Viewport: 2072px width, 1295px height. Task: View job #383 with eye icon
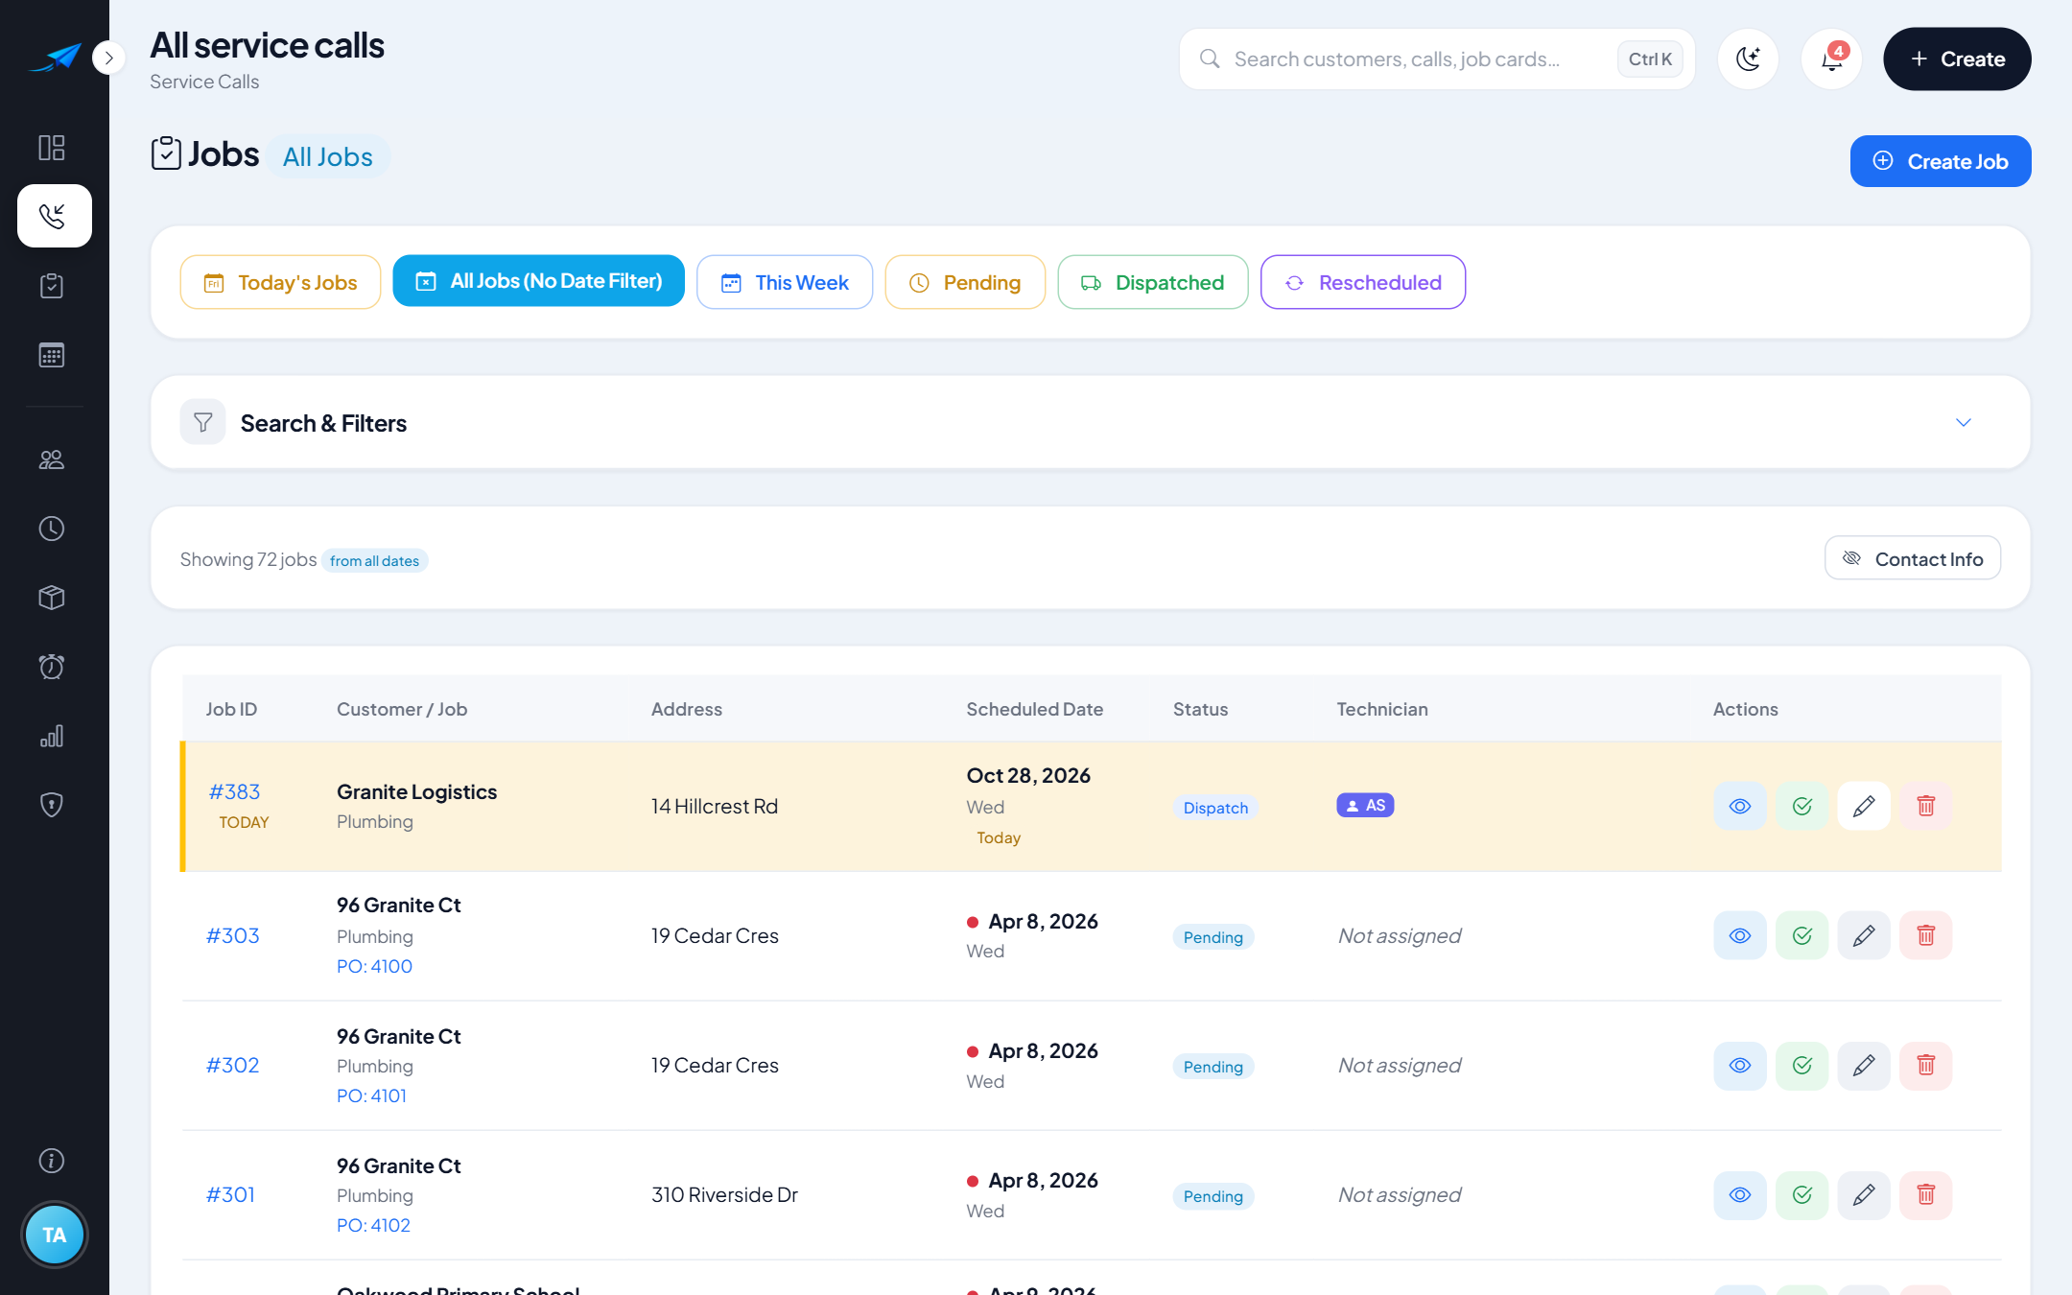pyautogui.click(x=1740, y=806)
